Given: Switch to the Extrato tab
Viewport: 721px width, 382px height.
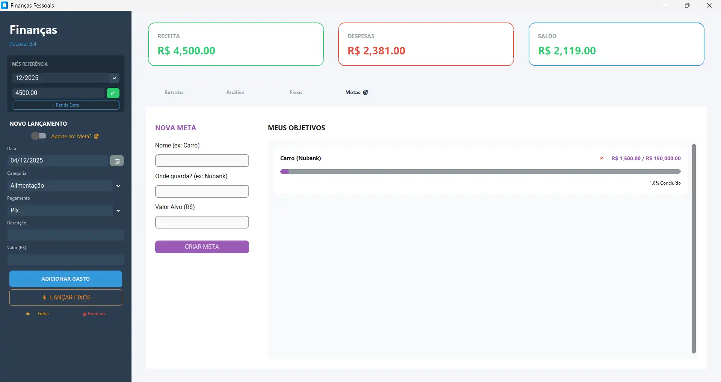Looking at the screenshot, I should click(x=174, y=92).
